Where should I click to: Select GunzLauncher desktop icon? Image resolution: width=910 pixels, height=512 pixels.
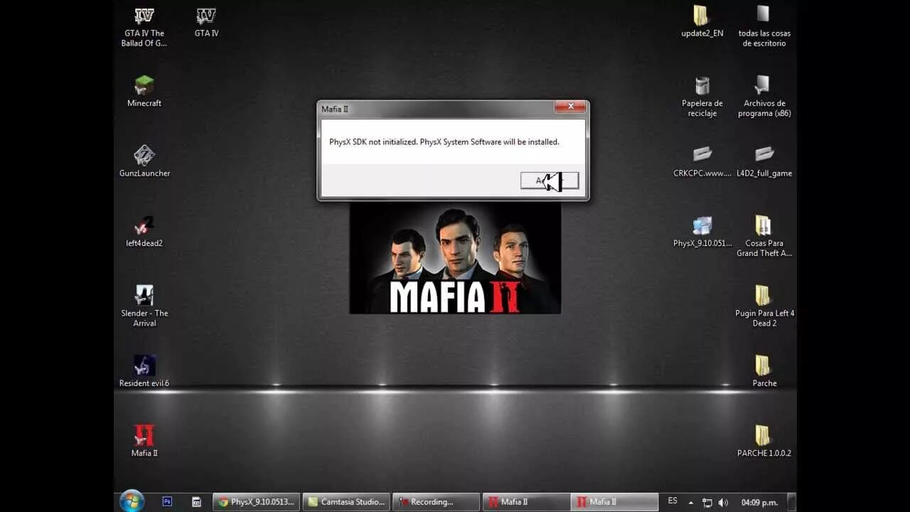point(144,161)
